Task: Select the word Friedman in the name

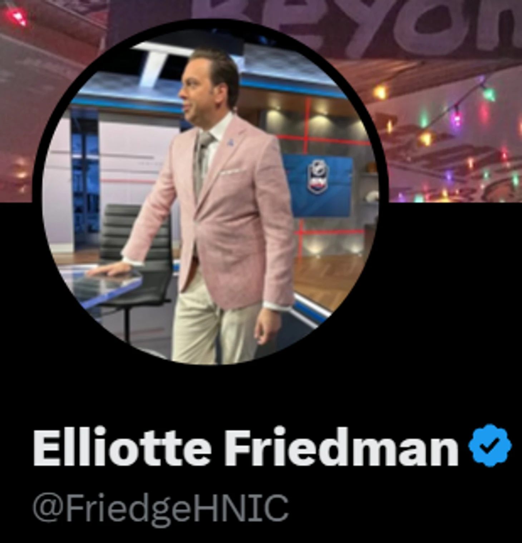Action: [x=341, y=446]
